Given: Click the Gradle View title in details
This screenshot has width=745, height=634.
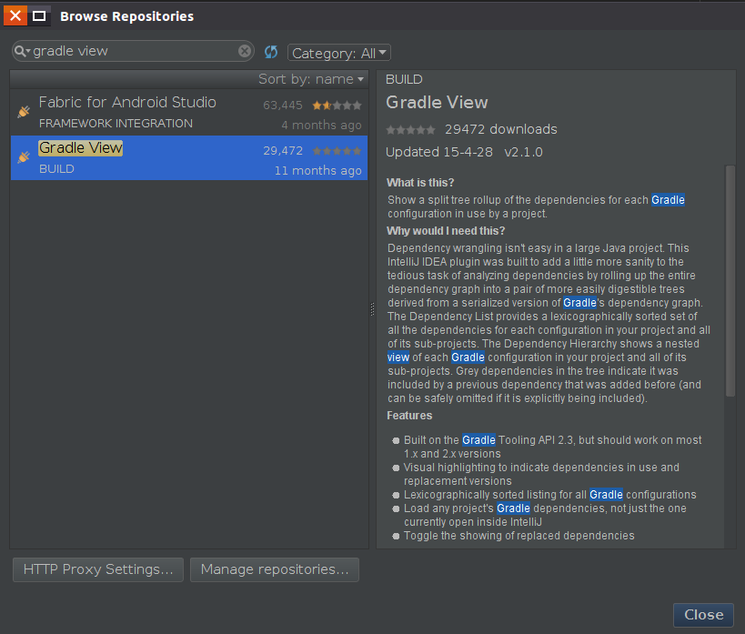Looking at the screenshot, I should tap(437, 102).
